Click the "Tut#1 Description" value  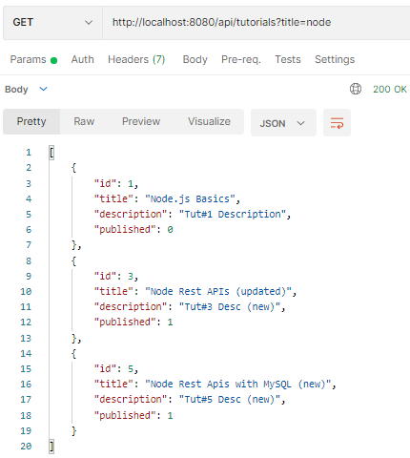click(232, 215)
